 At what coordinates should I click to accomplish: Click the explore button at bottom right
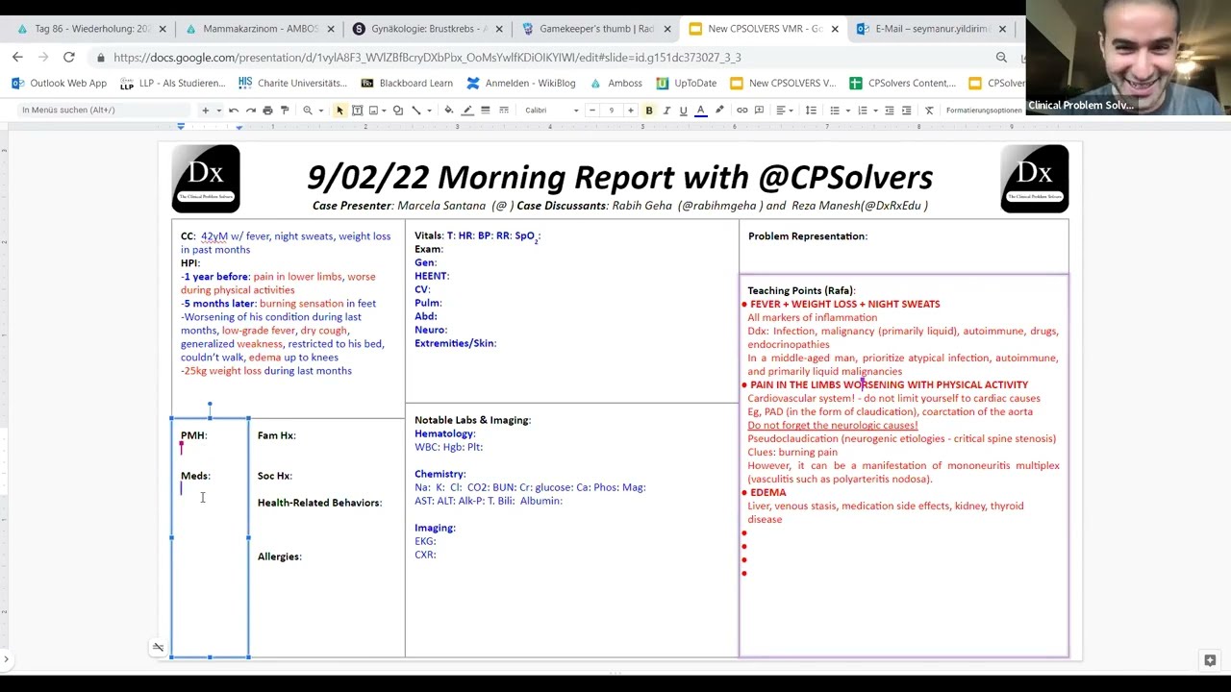tap(1210, 660)
